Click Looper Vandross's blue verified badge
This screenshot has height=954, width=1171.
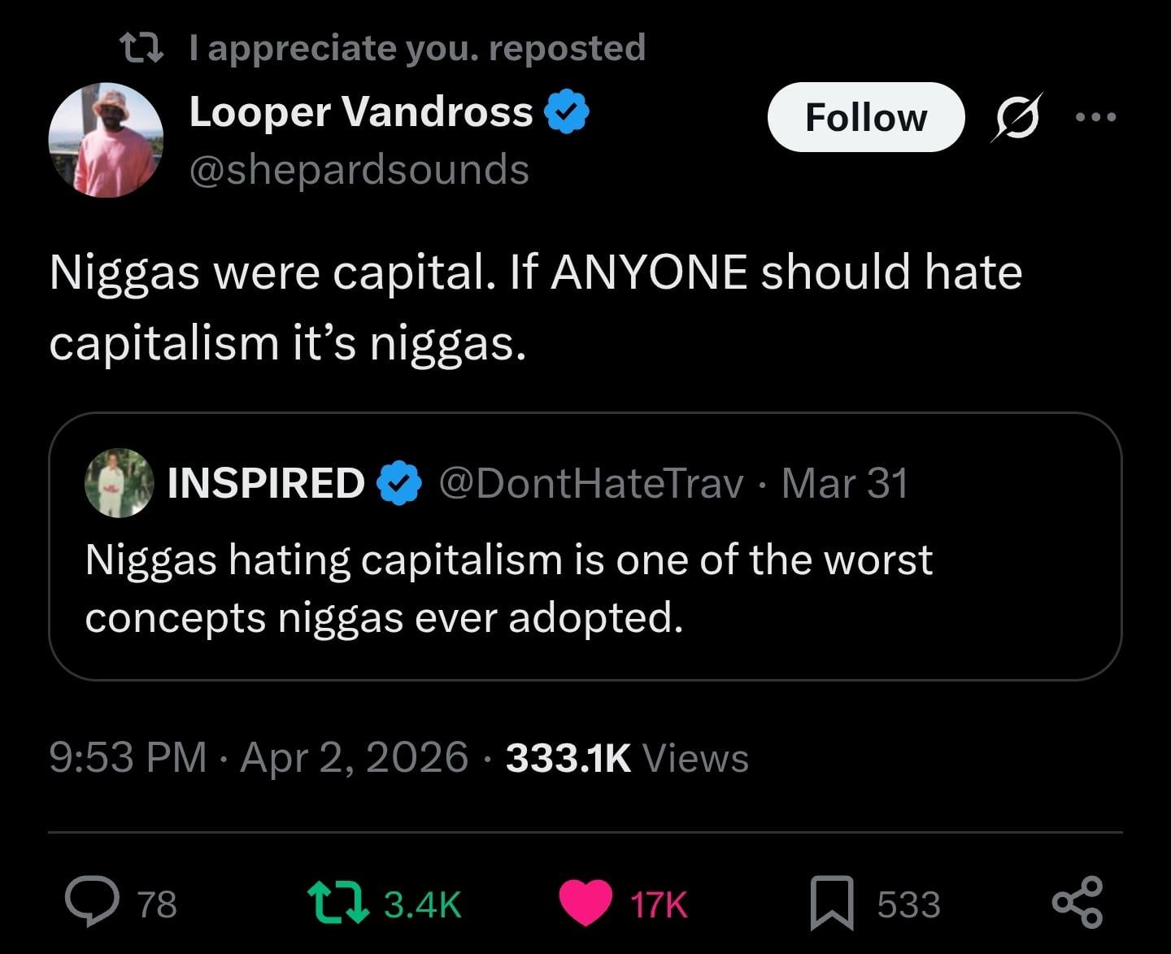click(566, 111)
